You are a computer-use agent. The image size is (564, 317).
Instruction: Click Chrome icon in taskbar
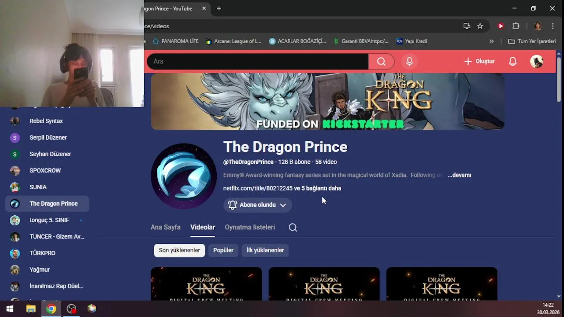(x=51, y=309)
